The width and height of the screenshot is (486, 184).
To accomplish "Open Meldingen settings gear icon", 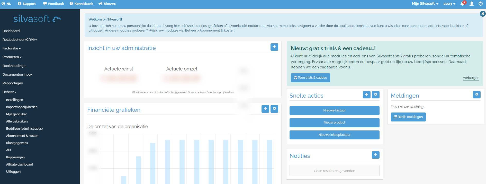I will 476,95.
